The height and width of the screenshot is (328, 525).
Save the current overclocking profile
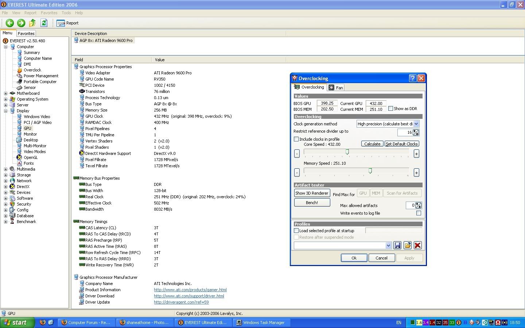point(397,245)
